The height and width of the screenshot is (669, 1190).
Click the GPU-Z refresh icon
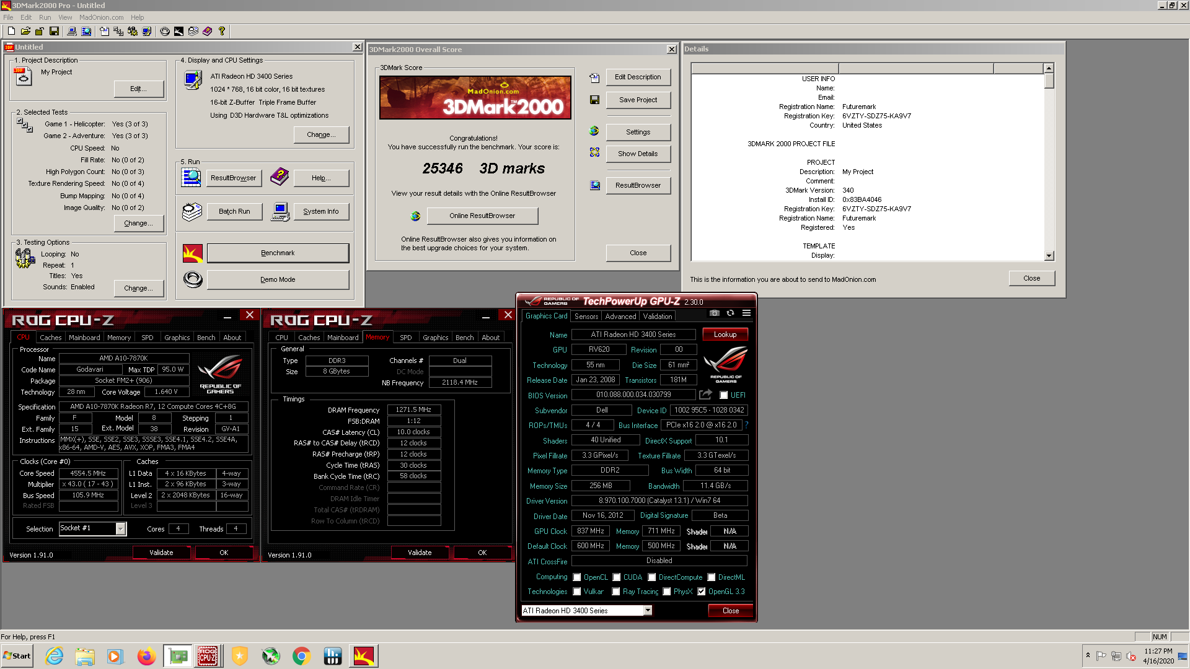(x=730, y=313)
